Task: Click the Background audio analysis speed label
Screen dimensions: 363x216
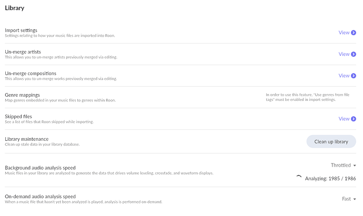Action: tap(40, 168)
